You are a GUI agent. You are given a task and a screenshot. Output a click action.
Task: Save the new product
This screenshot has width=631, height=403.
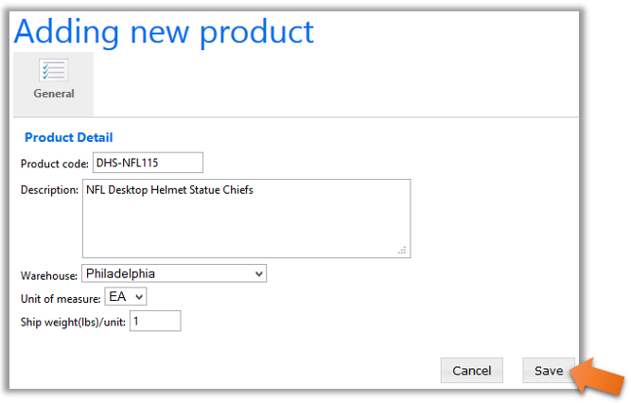(x=549, y=371)
